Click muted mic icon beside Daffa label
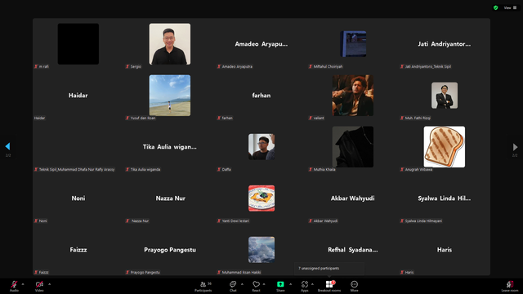523x294 pixels. pyautogui.click(x=219, y=169)
